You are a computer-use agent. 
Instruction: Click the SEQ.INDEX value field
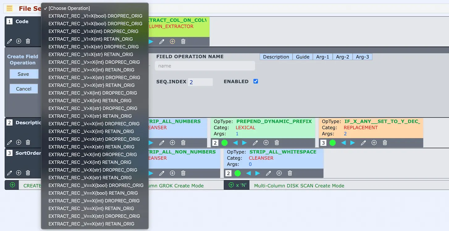click(200, 82)
